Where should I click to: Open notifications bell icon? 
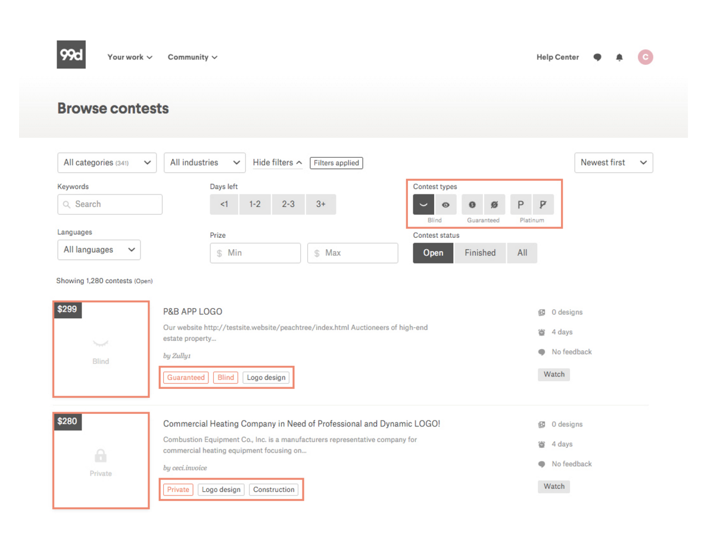coord(619,58)
